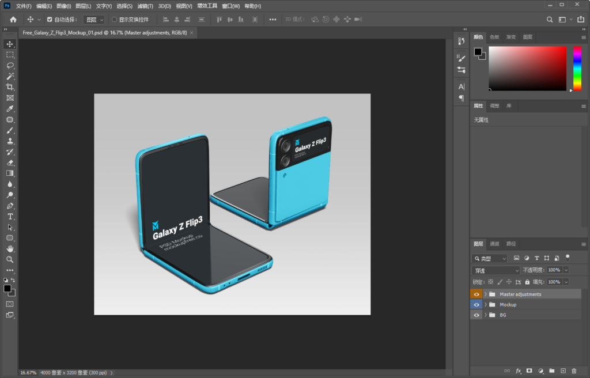The width and height of the screenshot is (590, 378).
Task: Open the 穿透 blend mode dropdown
Action: pyautogui.click(x=496, y=270)
